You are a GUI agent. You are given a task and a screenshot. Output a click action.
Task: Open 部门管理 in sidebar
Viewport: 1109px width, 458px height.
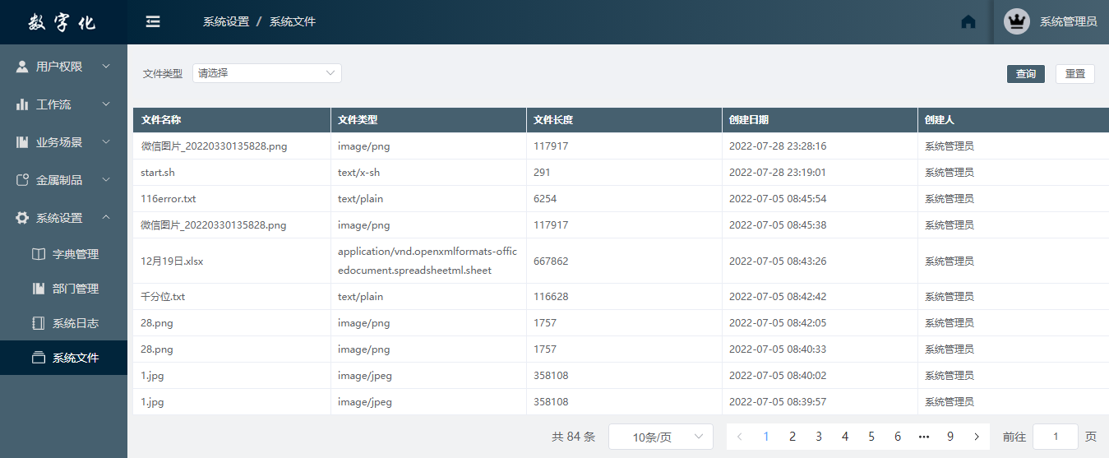(x=75, y=289)
